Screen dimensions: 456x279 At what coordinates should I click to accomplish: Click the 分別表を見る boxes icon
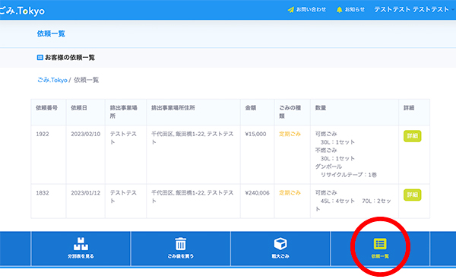81,243
